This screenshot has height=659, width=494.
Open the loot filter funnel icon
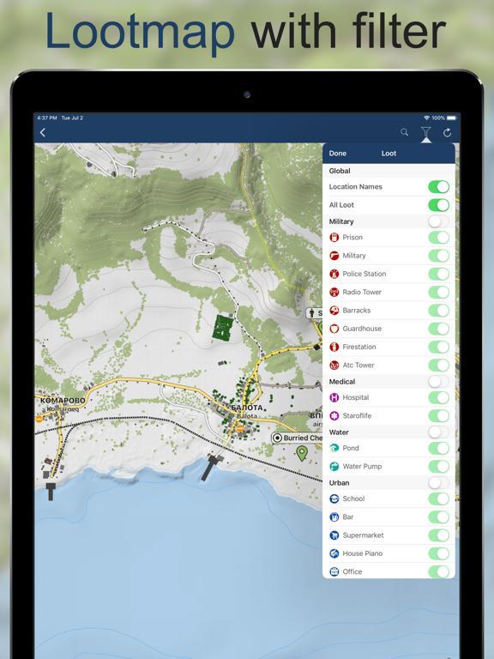click(425, 133)
